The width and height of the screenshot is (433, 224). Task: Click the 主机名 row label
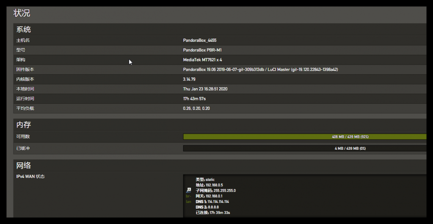[23, 40]
